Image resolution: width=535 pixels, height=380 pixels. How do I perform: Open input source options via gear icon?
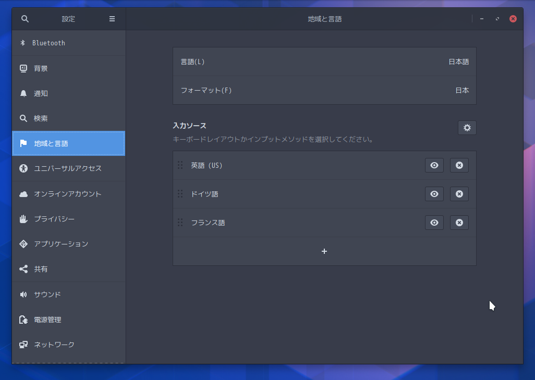pyautogui.click(x=467, y=127)
